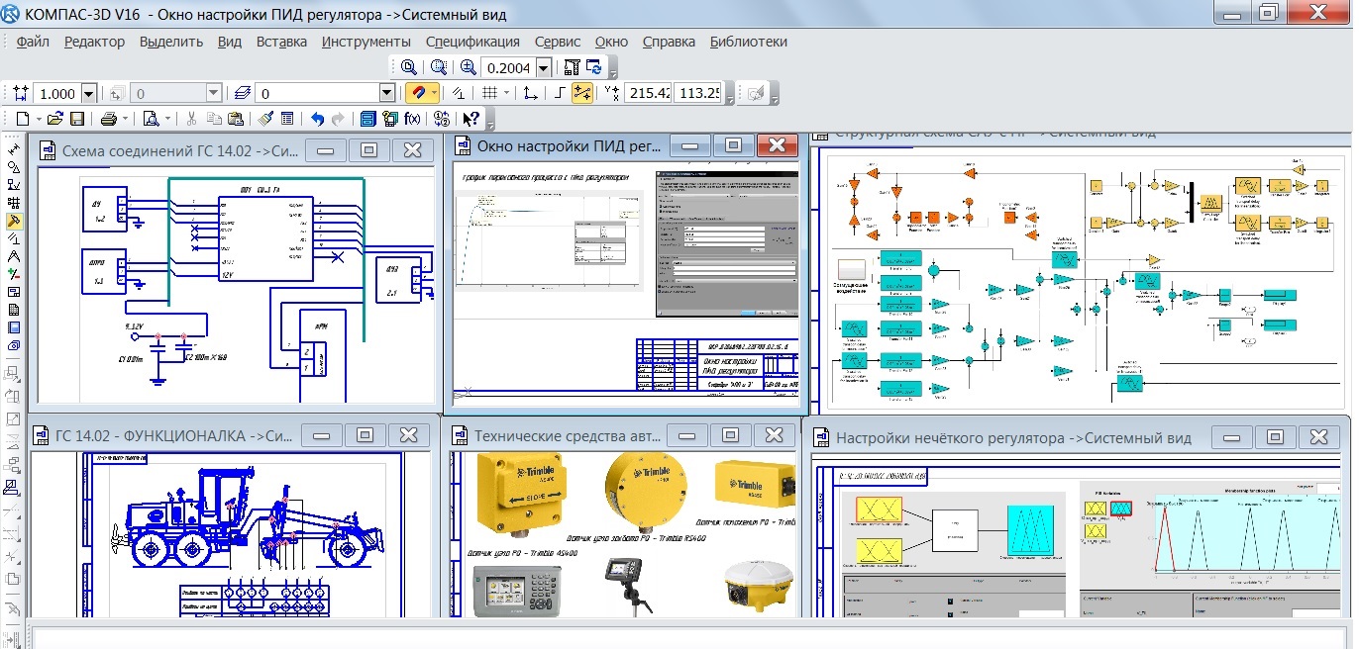This screenshot has width=1359, height=649.
Task: Click the variables f(x) icon
Action: (412, 119)
